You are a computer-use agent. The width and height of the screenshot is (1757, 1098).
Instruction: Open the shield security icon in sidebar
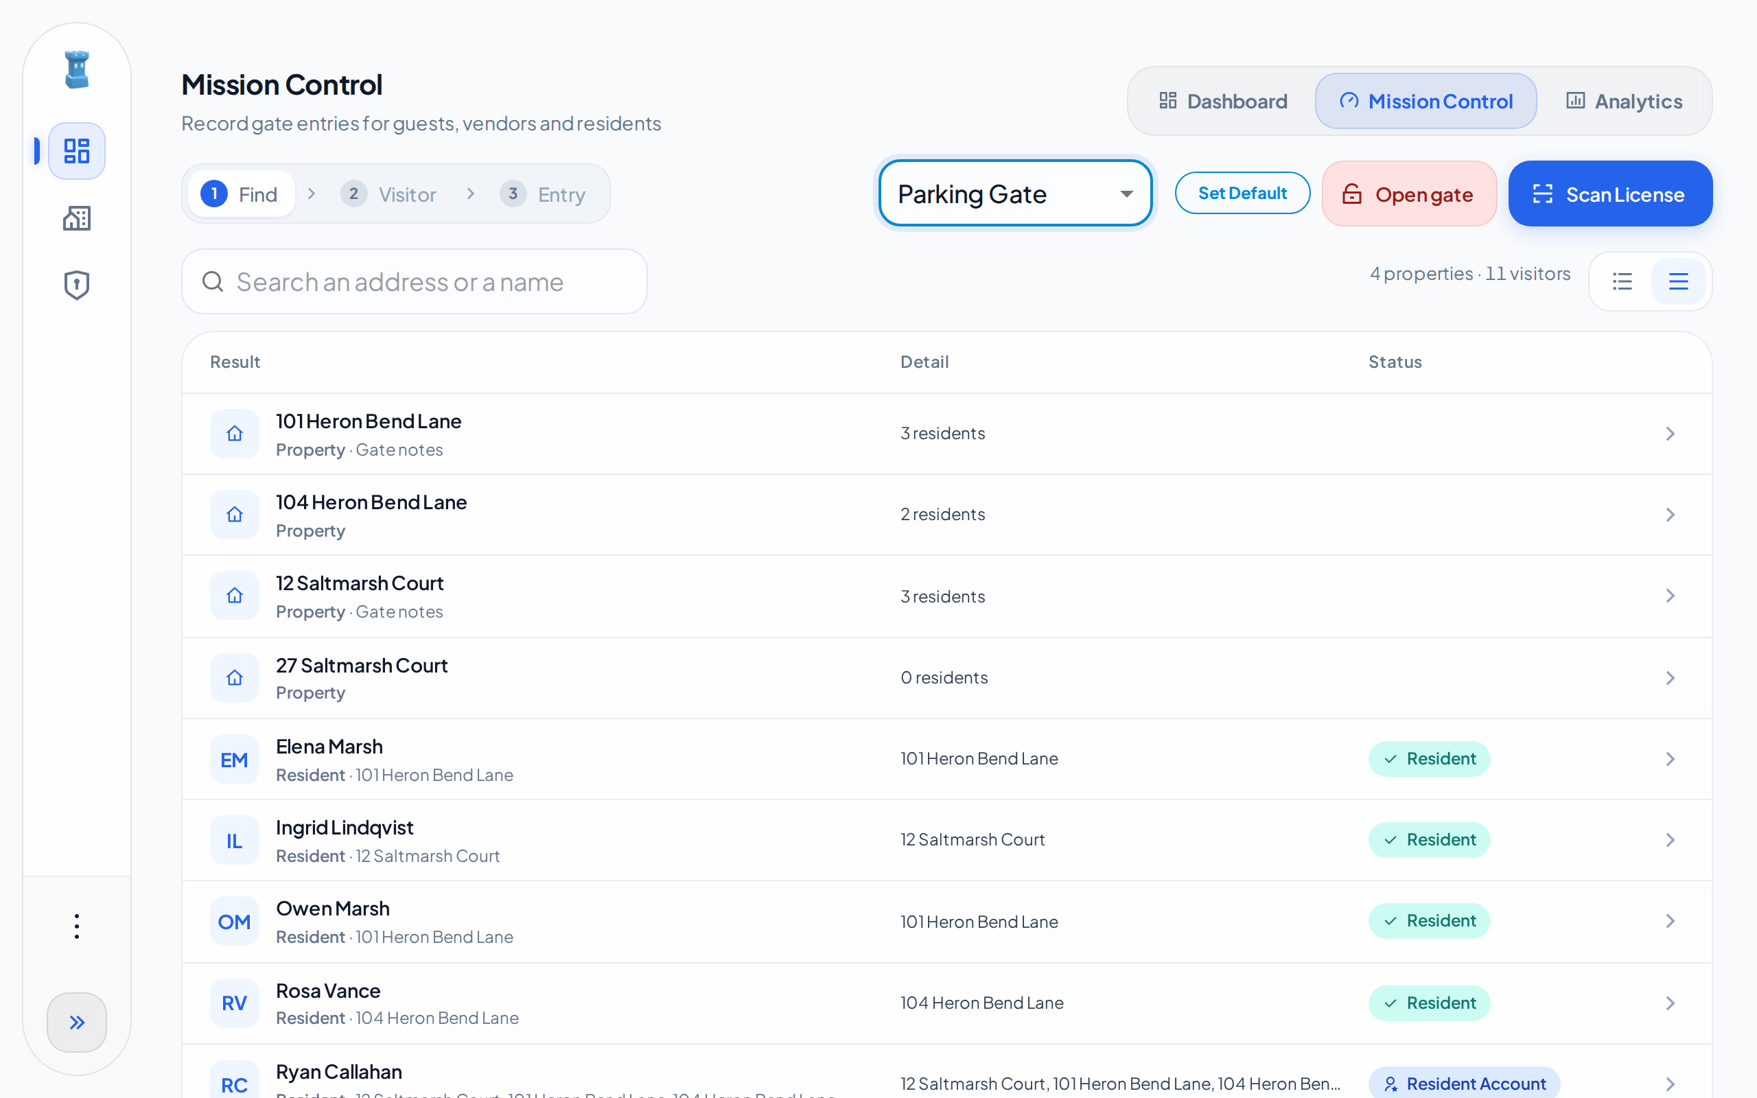[76, 285]
